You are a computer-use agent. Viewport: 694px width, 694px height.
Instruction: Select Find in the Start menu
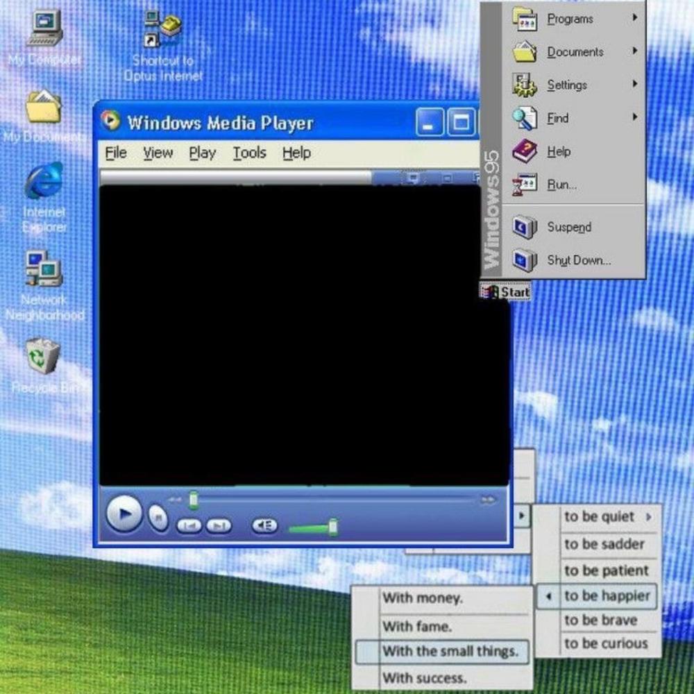pos(574,118)
